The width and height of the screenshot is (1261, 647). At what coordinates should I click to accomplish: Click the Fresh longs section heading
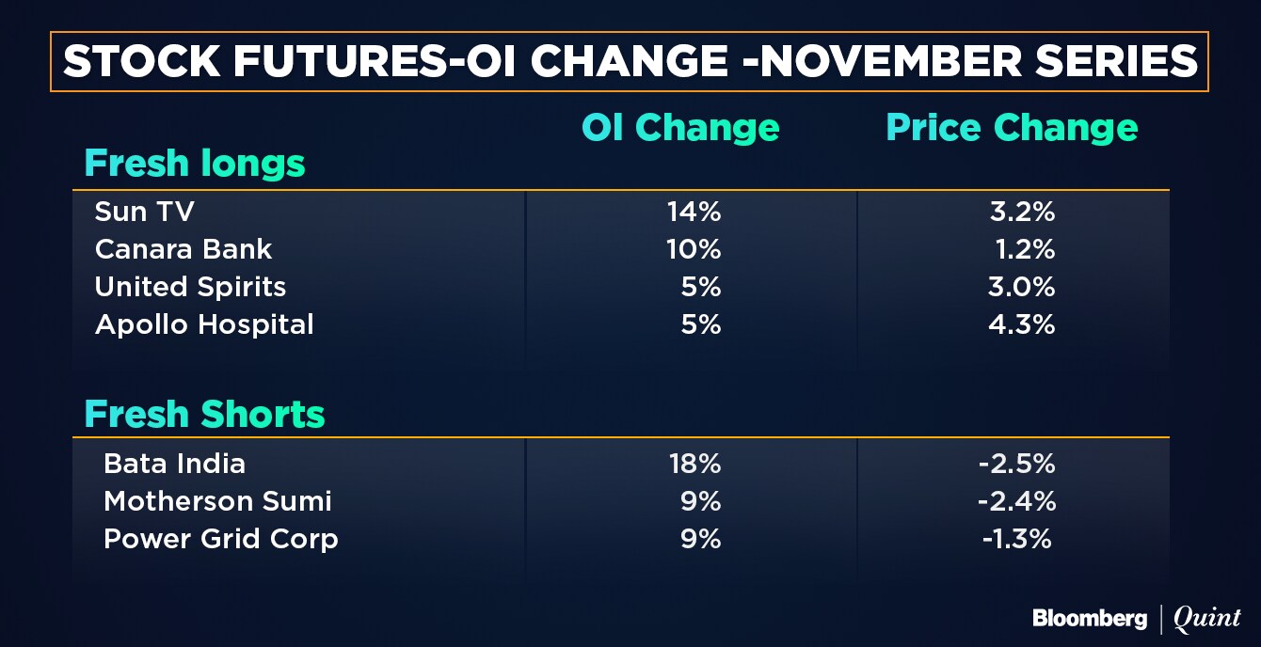point(195,164)
